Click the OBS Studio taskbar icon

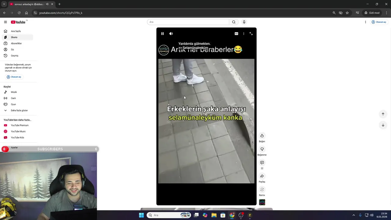(x=241, y=215)
